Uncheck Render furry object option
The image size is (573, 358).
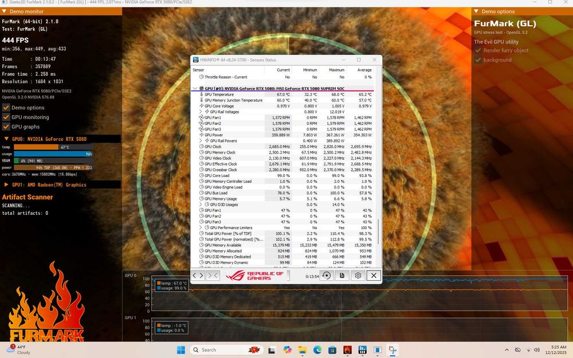click(x=478, y=50)
